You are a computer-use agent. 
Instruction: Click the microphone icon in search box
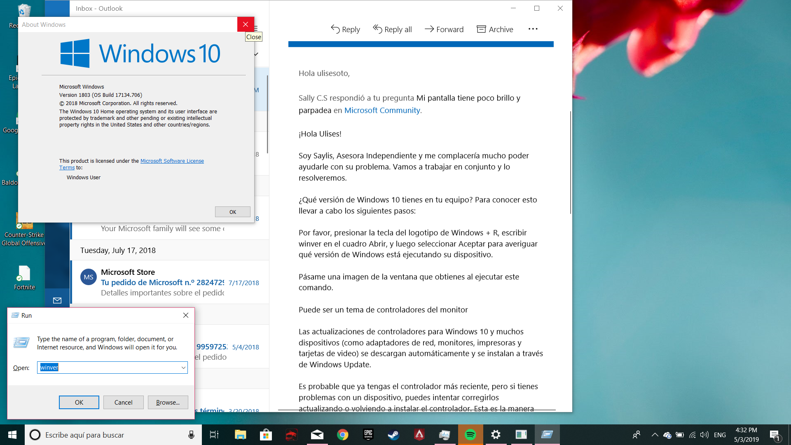[x=191, y=435]
